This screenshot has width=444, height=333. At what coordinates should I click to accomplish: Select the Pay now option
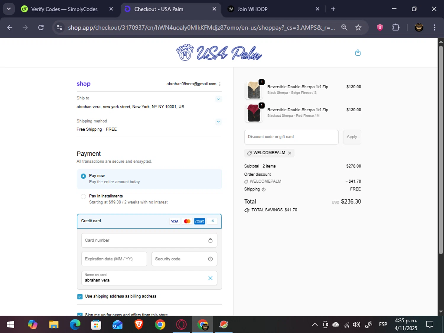149,179
